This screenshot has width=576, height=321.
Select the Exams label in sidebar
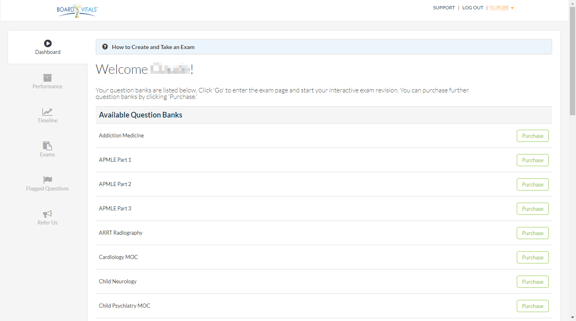(x=47, y=154)
